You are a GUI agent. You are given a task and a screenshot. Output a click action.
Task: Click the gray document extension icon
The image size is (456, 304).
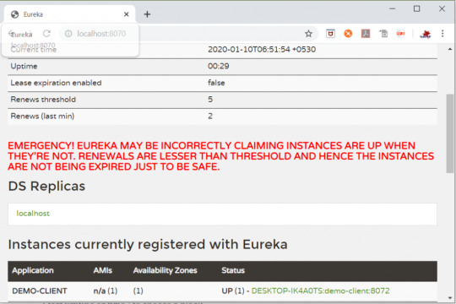point(383,34)
